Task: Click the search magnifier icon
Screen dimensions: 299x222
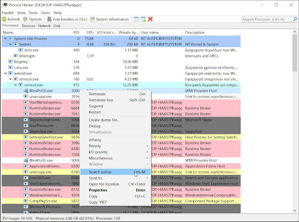Action: coord(295,19)
